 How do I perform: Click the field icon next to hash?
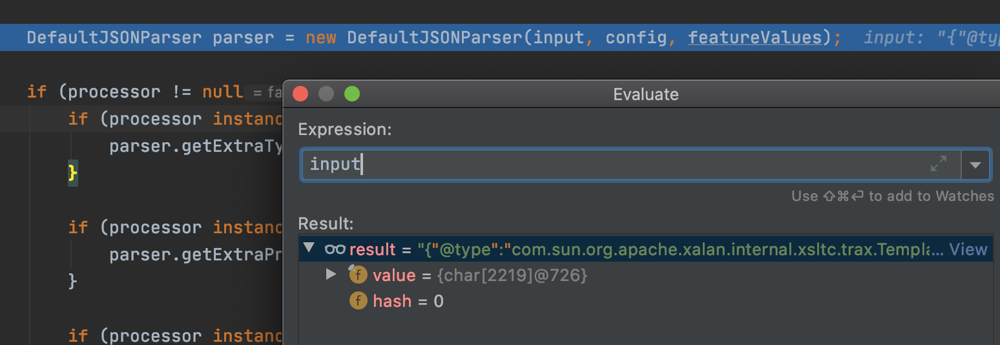pos(358,301)
